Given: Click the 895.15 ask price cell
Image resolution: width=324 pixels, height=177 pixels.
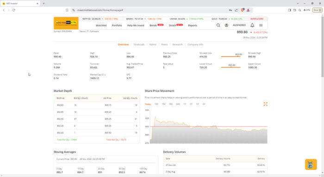Looking at the screenshot, I should [108, 105].
